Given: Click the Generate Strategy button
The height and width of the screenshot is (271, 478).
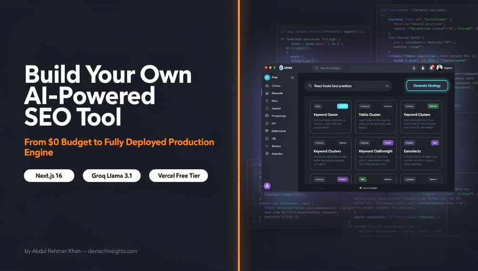Looking at the screenshot, I should tap(427, 86).
